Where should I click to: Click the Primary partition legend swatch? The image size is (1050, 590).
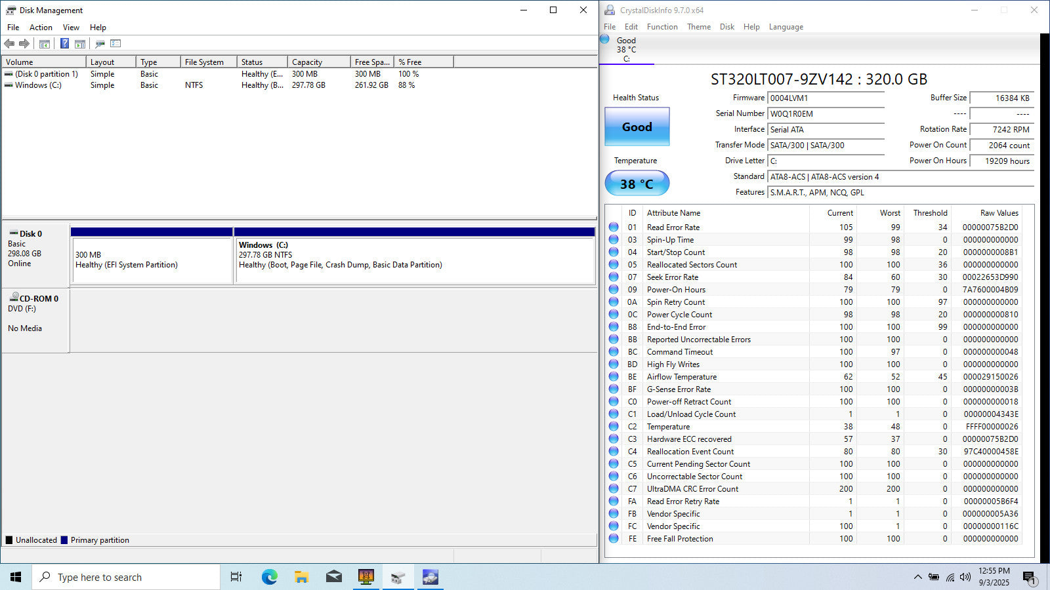[64, 540]
